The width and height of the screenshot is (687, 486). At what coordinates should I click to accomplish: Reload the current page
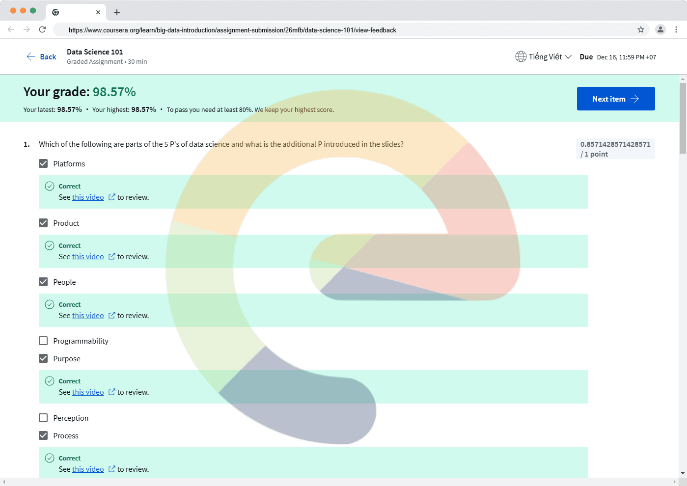tap(42, 29)
